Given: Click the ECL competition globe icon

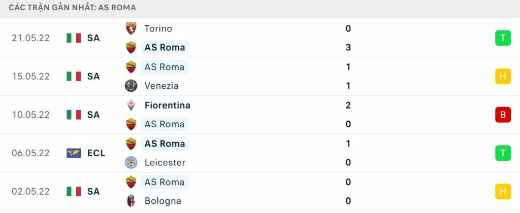Looking at the screenshot, I should 74,153.
